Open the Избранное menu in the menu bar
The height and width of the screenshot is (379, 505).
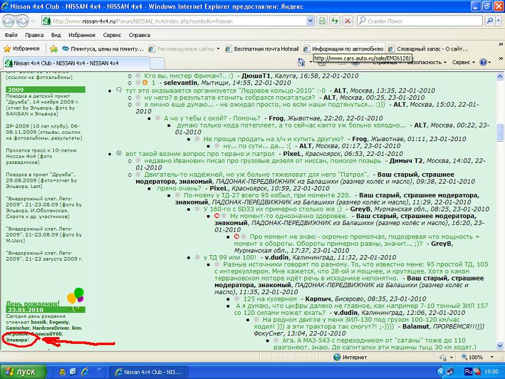pos(82,35)
